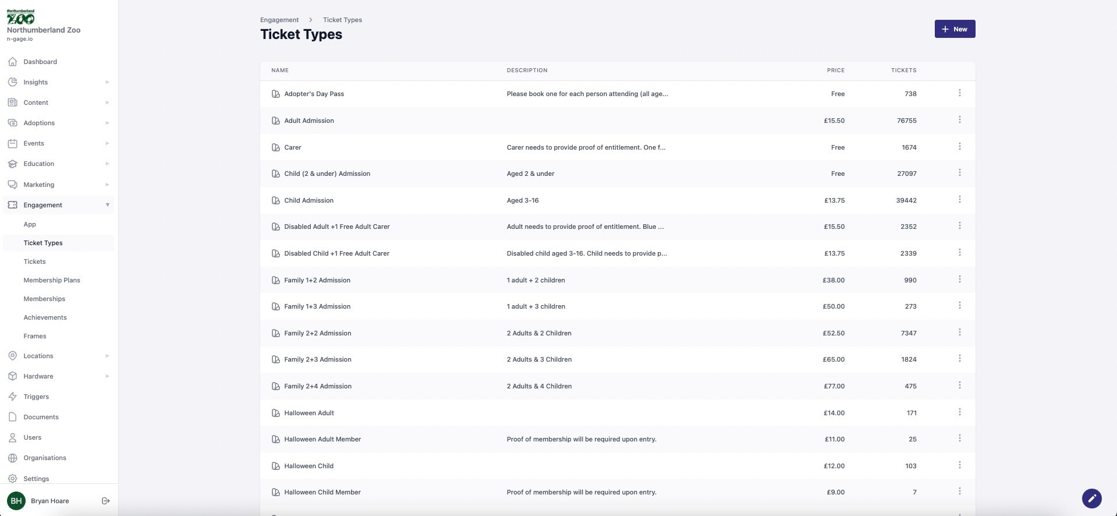
Task: Click the Dashboard home icon
Action: point(13,62)
